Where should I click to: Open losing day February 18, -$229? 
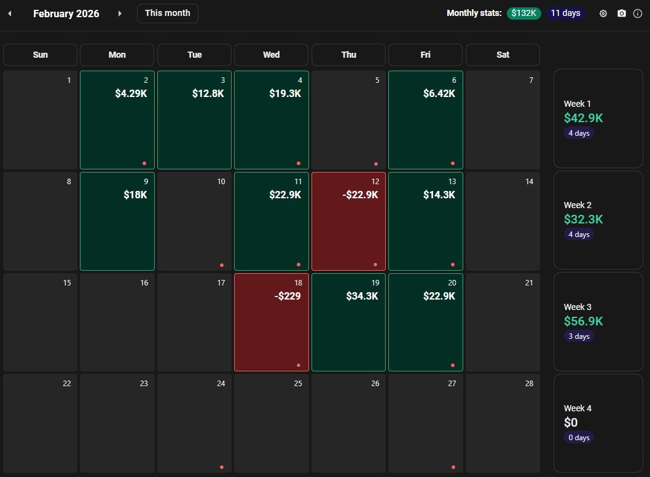272,322
